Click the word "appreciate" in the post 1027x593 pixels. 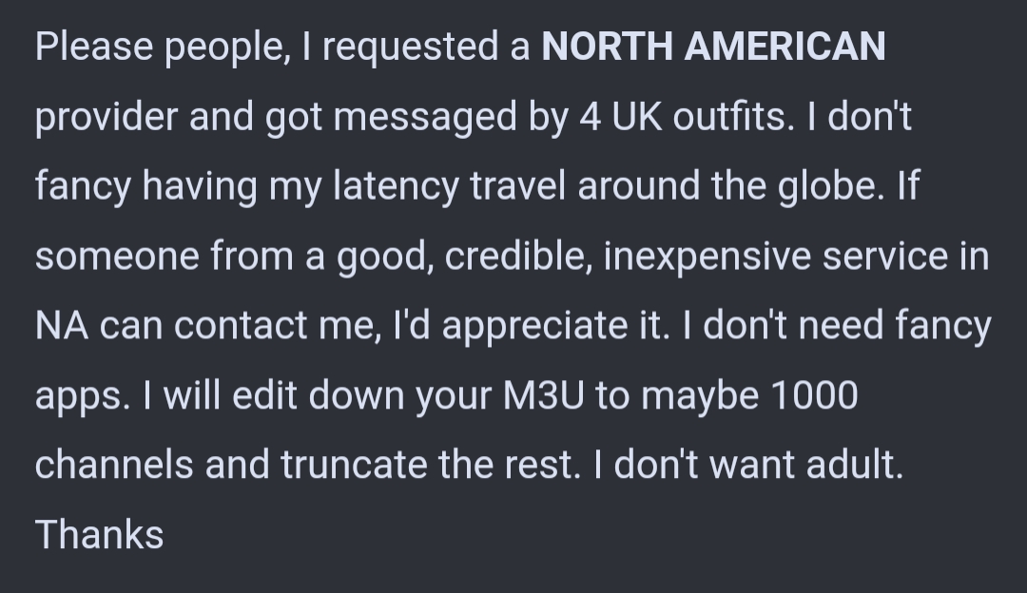(535, 327)
